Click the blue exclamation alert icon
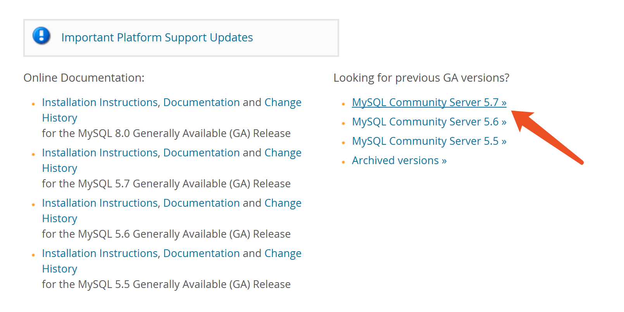The height and width of the screenshot is (312, 624). (41, 36)
